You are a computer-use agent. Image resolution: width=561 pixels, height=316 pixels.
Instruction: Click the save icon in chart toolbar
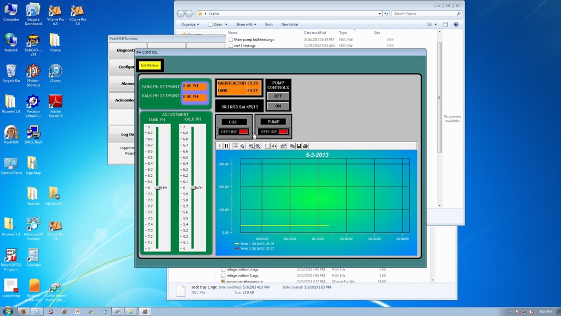[x=299, y=146]
